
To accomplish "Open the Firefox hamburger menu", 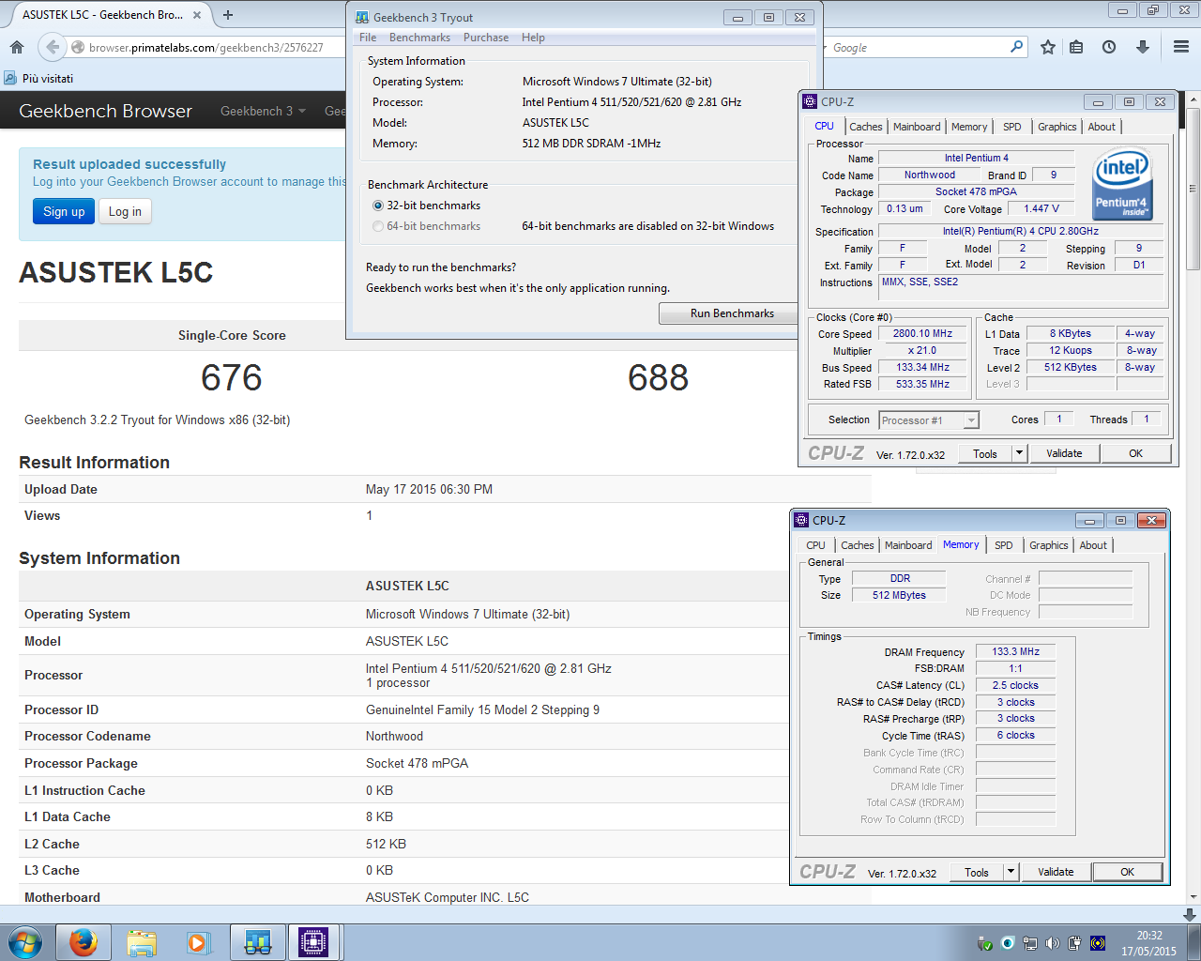I will point(1181,47).
